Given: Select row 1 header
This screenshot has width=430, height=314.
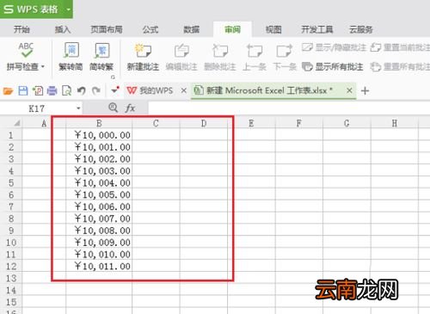Looking at the screenshot, I should point(11,135).
